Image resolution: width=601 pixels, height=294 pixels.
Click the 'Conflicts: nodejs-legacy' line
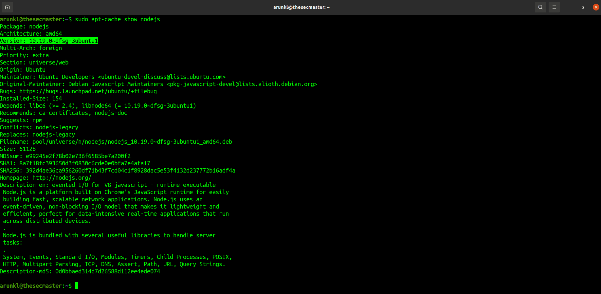[x=39, y=127]
